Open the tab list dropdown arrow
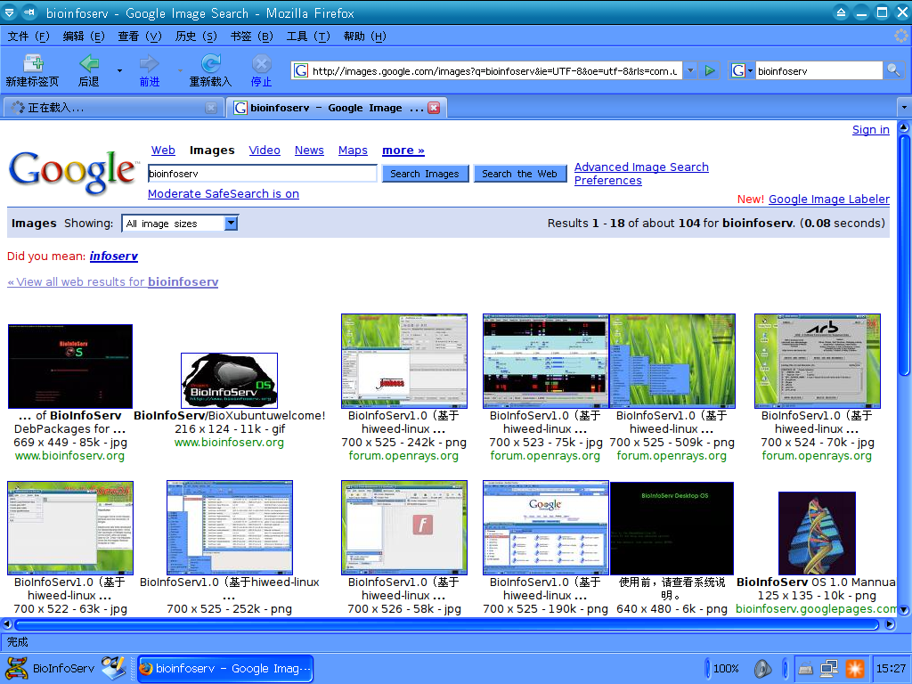Screen dimensions: 912x684 [x=904, y=108]
